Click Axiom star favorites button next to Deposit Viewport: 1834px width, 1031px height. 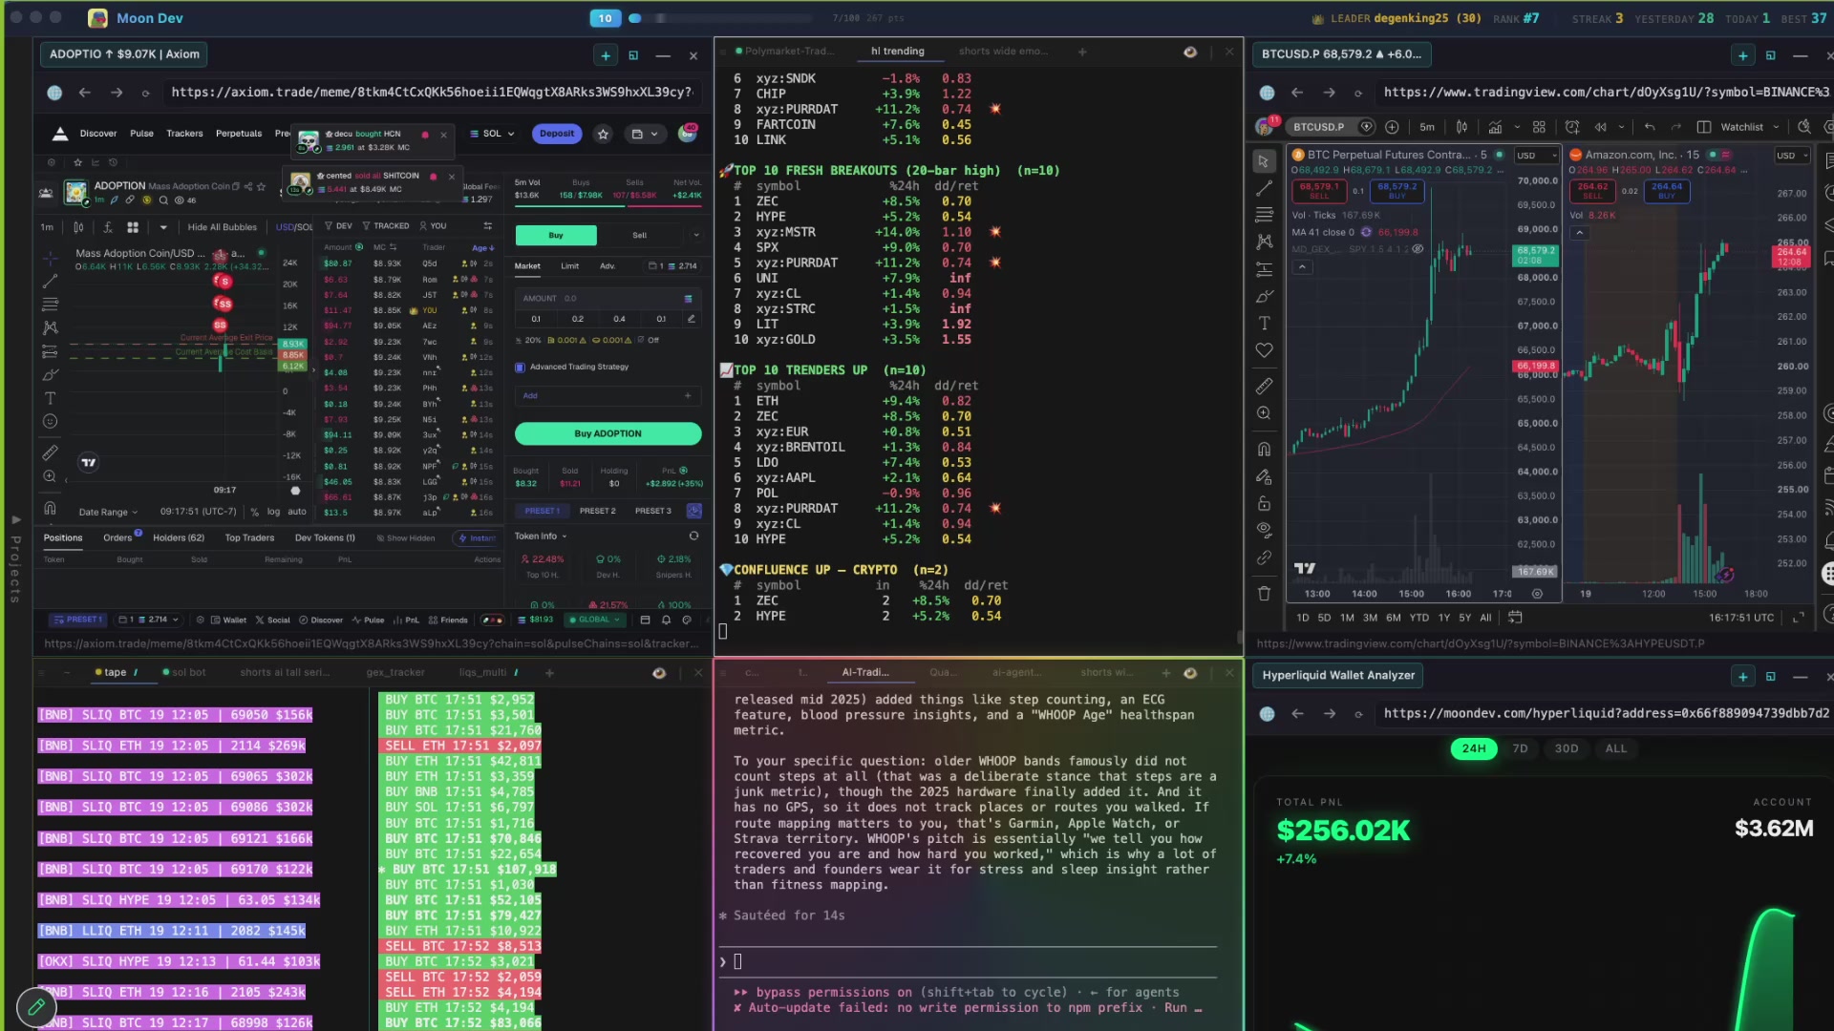(x=603, y=134)
